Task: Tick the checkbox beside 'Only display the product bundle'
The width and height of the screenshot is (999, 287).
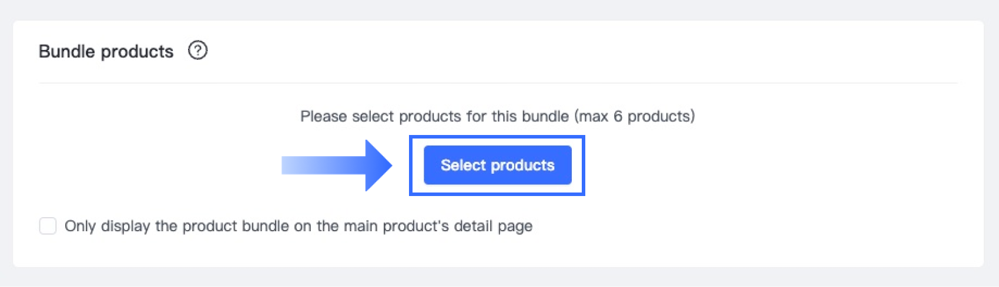Action: point(48,226)
